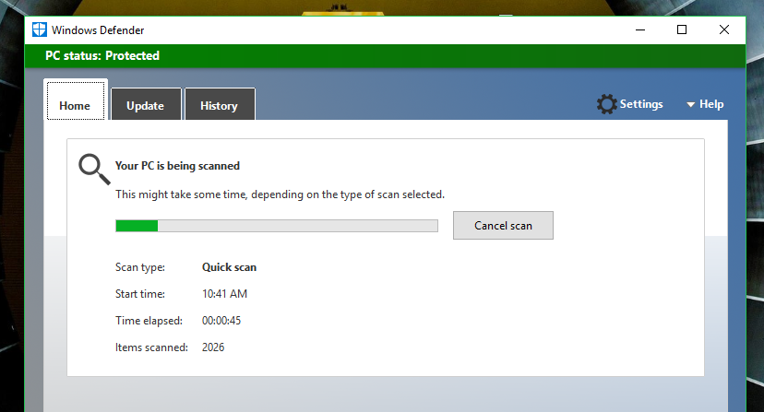Viewport: 764px width, 412px height.
Task: Click the 'Items scanned:' label
Action: [x=151, y=347]
